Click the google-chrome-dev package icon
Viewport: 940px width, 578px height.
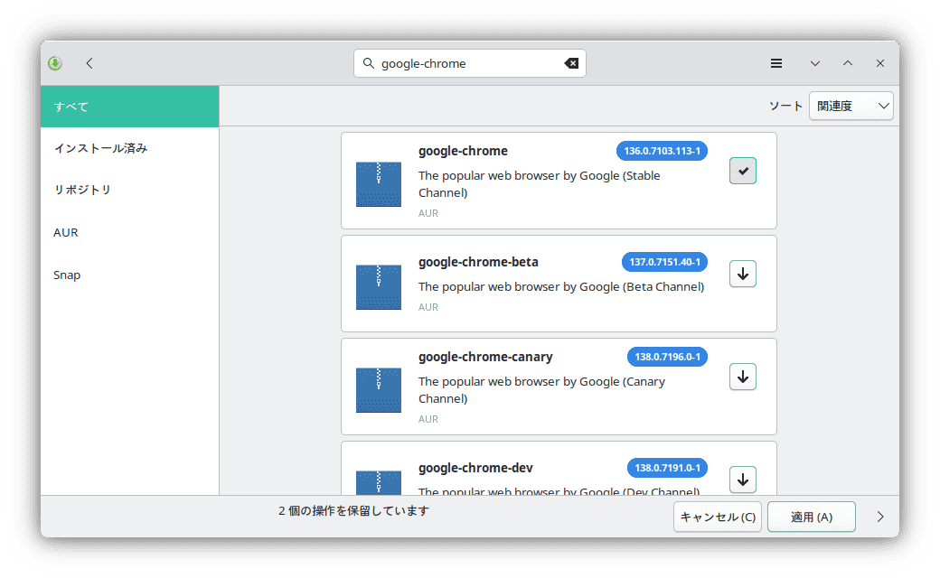pos(379,483)
